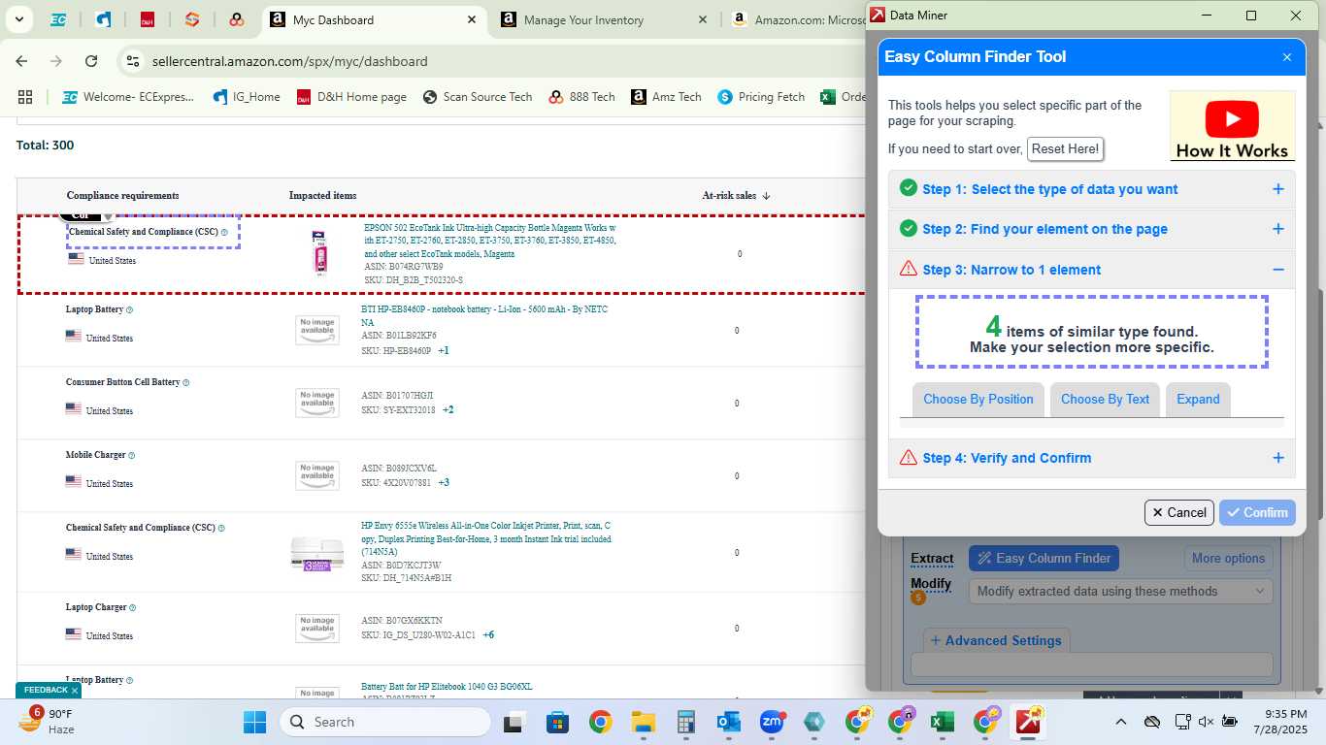Image resolution: width=1326 pixels, height=745 pixels.
Task: Click the HP Envy printer thumbnail
Action: pyautogui.click(x=317, y=553)
